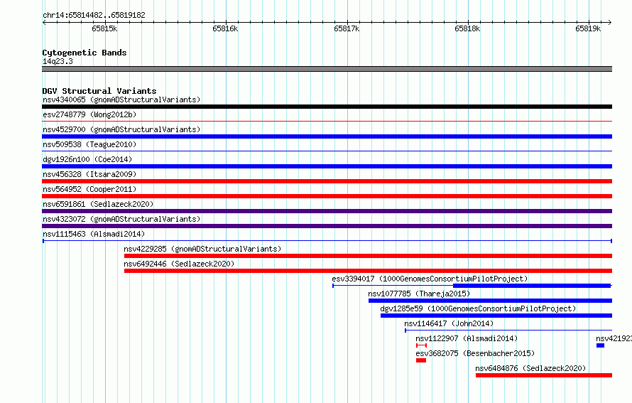Open esv3682075 (Besenbacher2015) variant label
The width and height of the screenshot is (632, 403).
pos(475,353)
